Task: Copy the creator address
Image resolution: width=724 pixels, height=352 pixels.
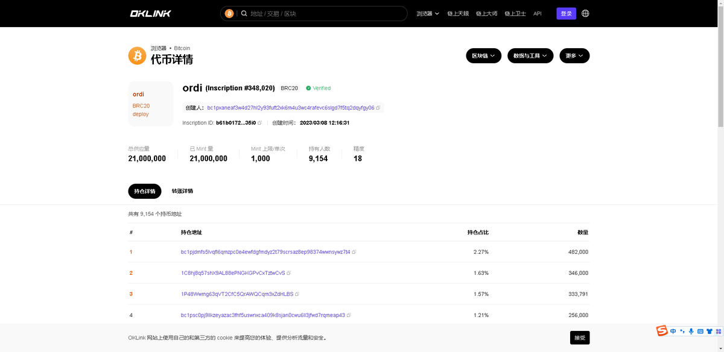Action: pos(378,108)
